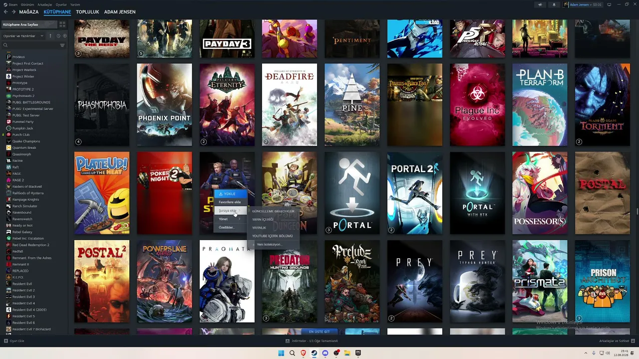Open File Explorer from taskbar
The width and height of the screenshot is (639, 359).
(x=347, y=353)
